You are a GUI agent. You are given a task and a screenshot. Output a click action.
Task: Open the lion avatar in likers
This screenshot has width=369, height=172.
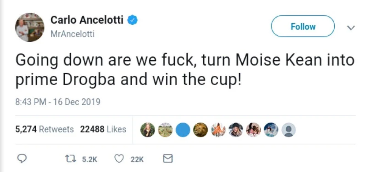pos(200,130)
